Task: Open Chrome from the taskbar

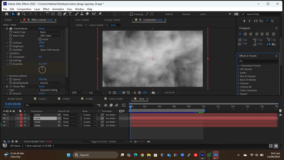Action: (142, 155)
